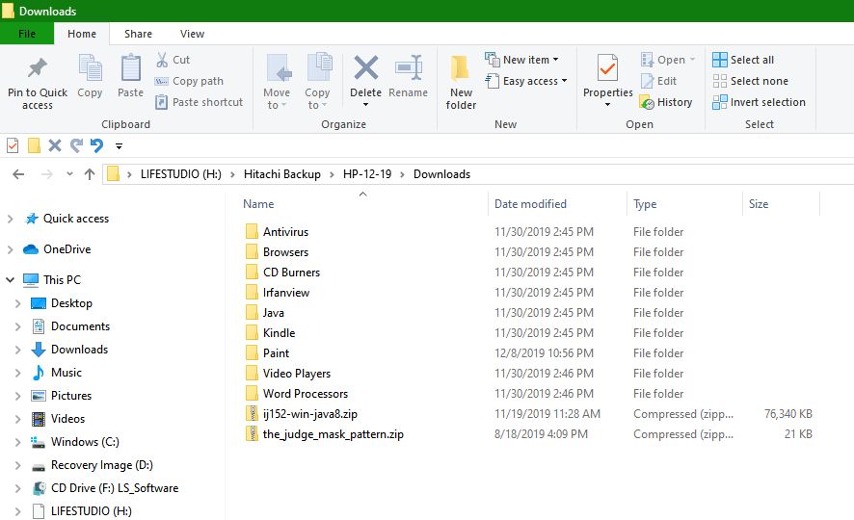The width and height of the screenshot is (854, 520).
Task: Select the CD Burners folder
Action: coord(291,273)
